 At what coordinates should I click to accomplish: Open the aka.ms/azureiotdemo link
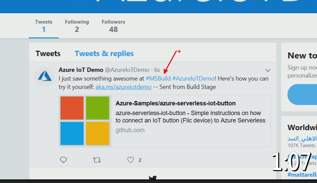coord(124,87)
